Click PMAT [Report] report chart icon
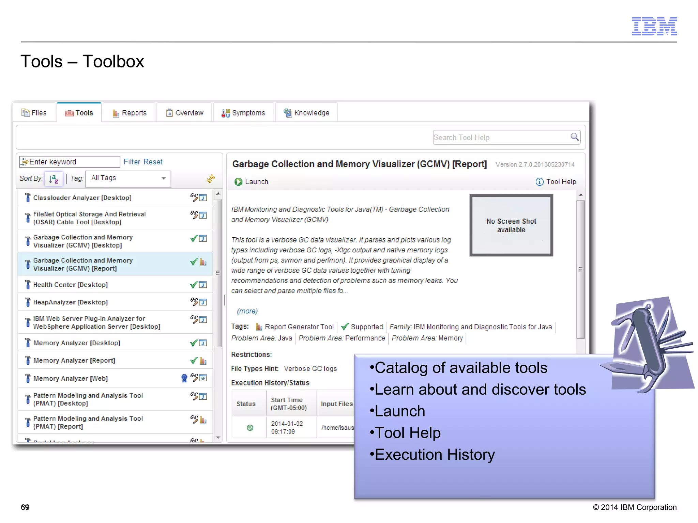The image size is (698, 523). pyautogui.click(x=203, y=420)
